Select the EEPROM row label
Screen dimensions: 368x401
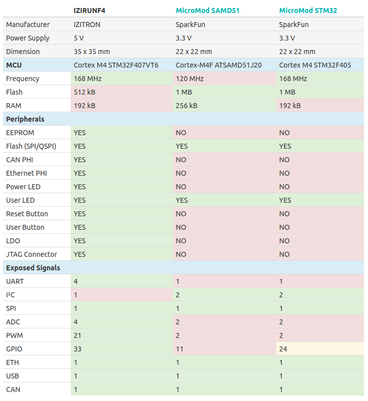pos(20,133)
